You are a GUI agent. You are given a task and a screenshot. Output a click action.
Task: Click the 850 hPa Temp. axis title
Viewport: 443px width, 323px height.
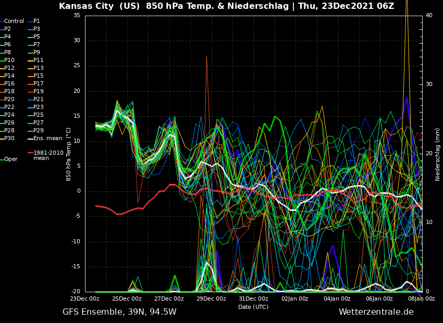[69, 154]
